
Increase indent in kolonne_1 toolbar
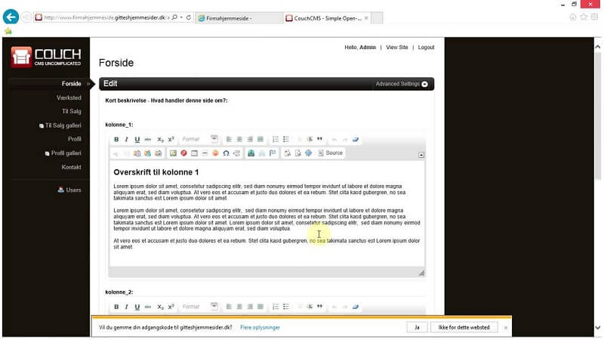point(310,139)
